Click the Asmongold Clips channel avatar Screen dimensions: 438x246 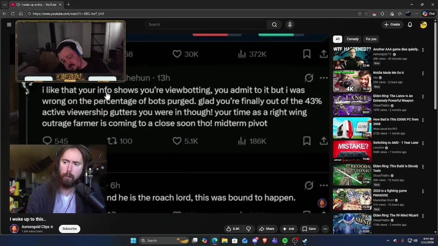click(14, 229)
